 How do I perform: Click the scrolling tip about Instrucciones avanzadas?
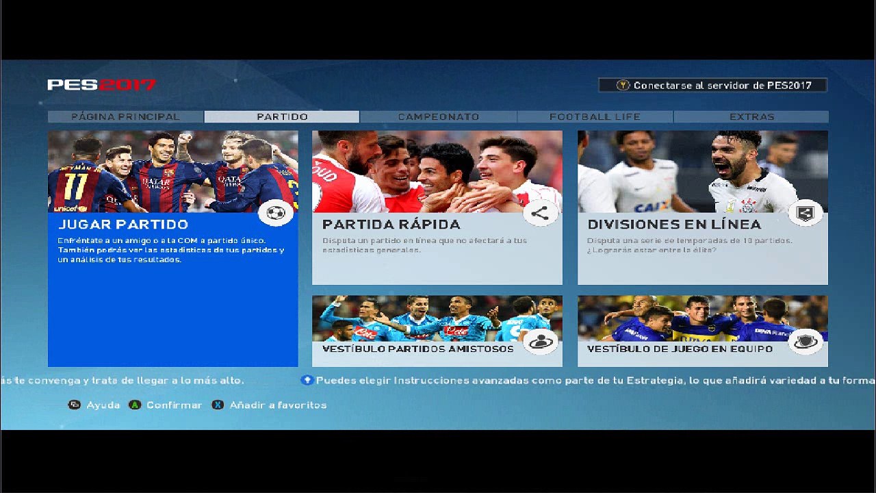(595, 380)
